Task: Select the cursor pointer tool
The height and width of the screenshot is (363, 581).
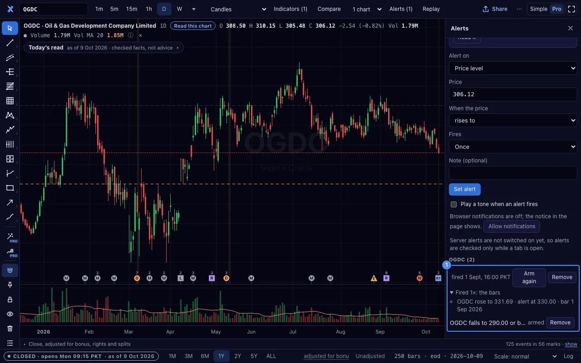Action: point(10,28)
